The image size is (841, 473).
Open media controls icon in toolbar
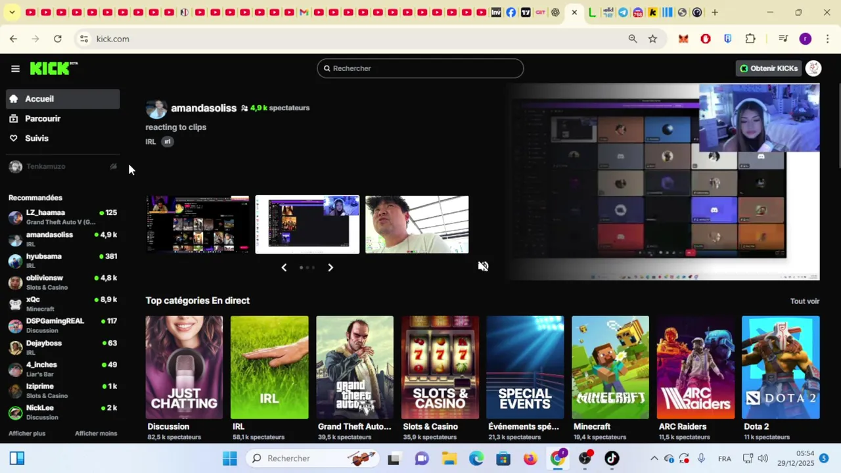tap(783, 39)
